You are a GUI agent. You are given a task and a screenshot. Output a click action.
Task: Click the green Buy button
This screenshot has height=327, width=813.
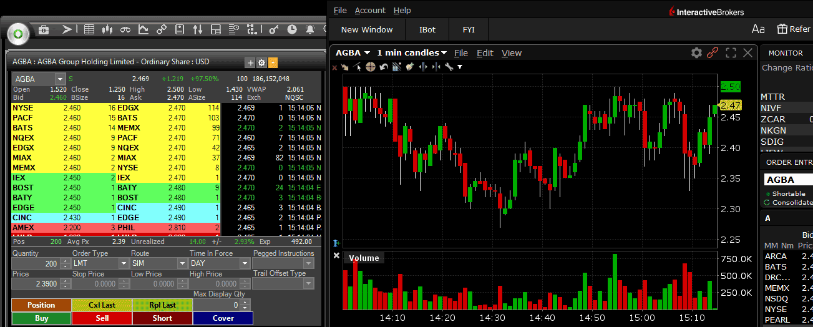(x=41, y=318)
